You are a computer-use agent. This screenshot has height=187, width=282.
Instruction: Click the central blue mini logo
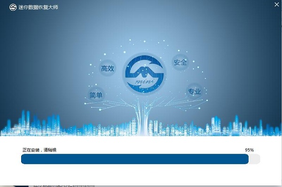click(144, 74)
